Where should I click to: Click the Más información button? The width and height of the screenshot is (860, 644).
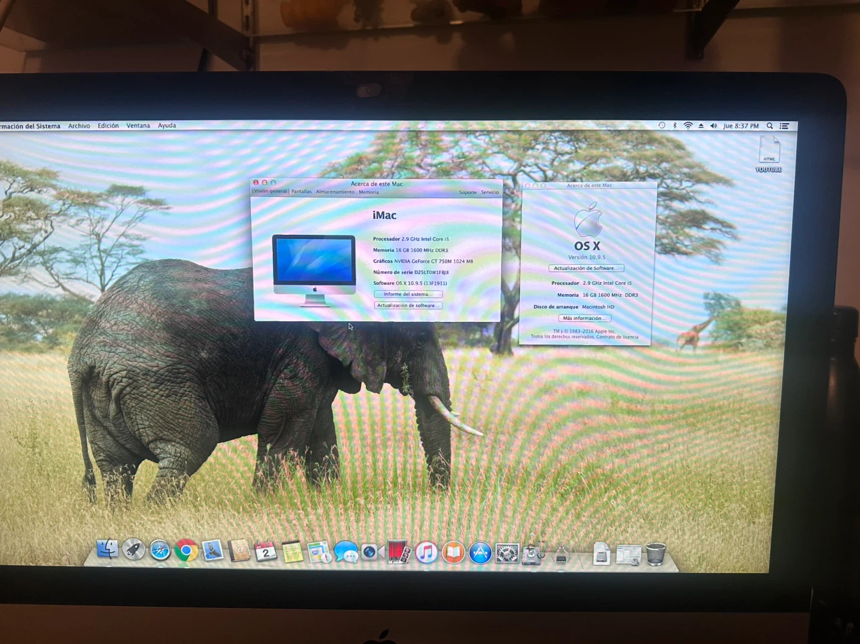(x=584, y=318)
